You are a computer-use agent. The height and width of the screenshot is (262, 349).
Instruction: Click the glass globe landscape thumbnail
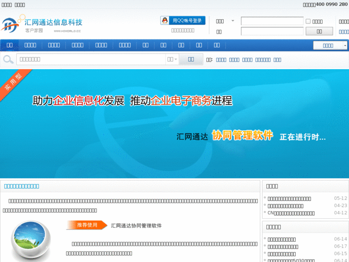[x=31, y=241]
